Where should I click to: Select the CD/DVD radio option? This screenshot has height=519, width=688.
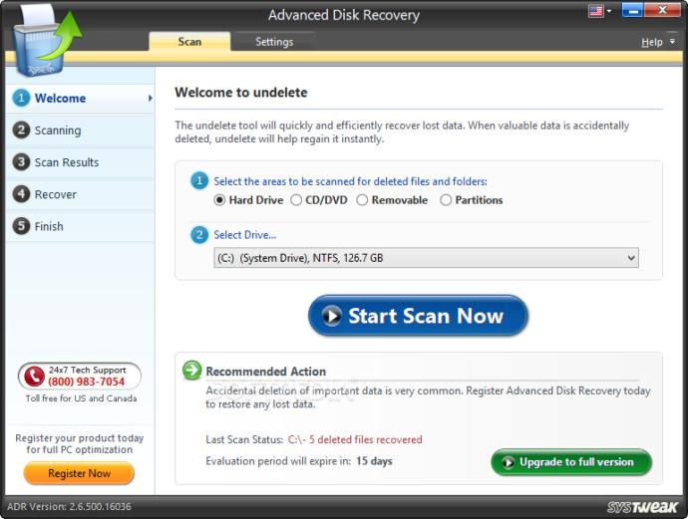[x=296, y=200]
